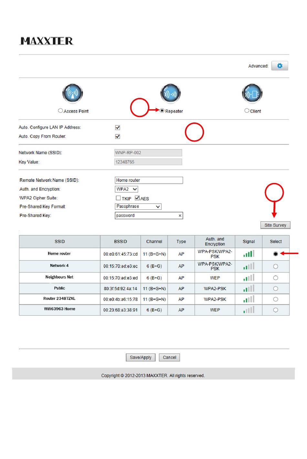Open Pre-Shared Key Format Passphrase dropdown
The width and height of the screenshot is (307, 459).
click(x=138, y=206)
